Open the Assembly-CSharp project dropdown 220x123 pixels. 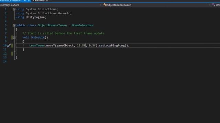(100, 5)
